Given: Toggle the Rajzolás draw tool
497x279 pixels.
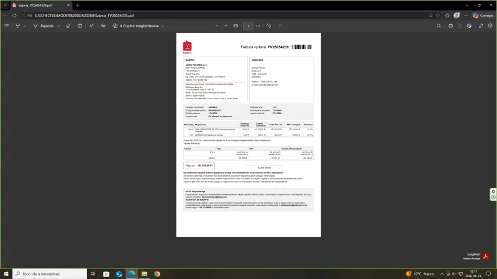Looking at the screenshot, I should tap(43, 26).
